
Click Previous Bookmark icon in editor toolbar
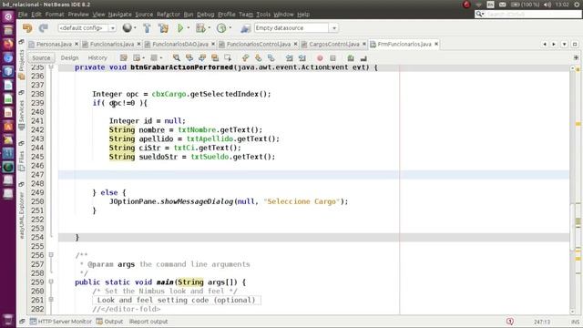tap(245, 58)
